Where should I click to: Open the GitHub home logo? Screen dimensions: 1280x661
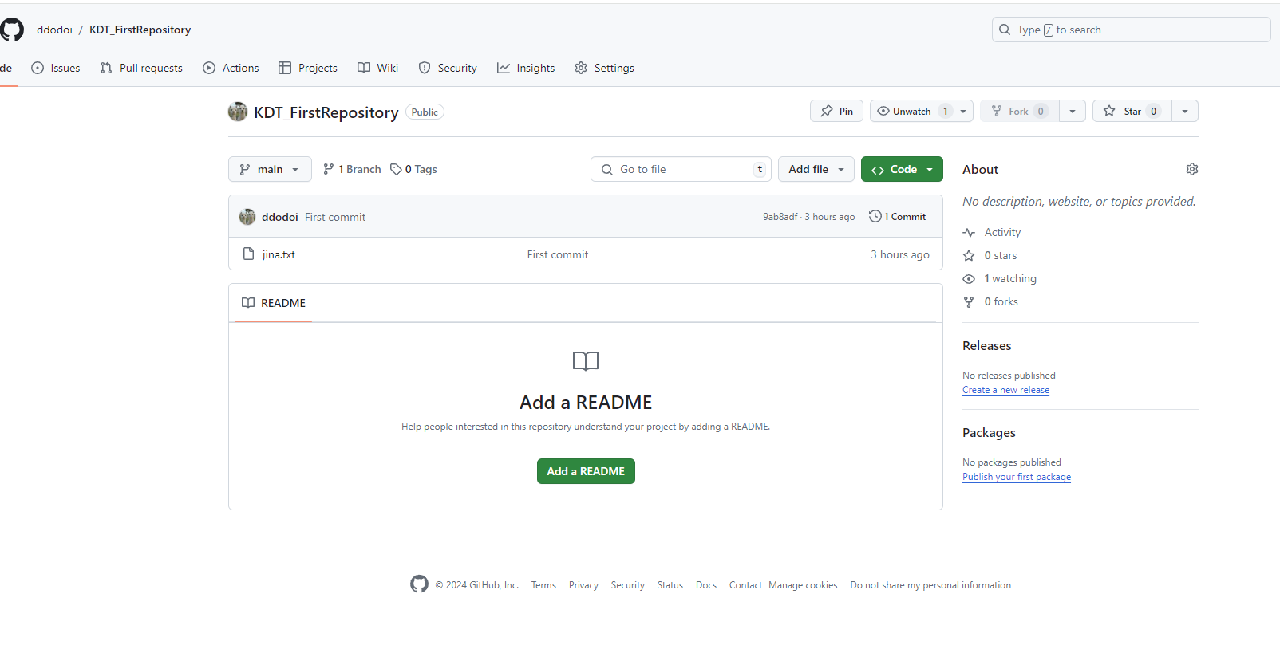coord(11,30)
